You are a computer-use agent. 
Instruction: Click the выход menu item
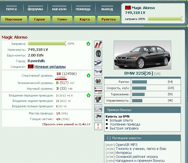[x=107, y=9]
